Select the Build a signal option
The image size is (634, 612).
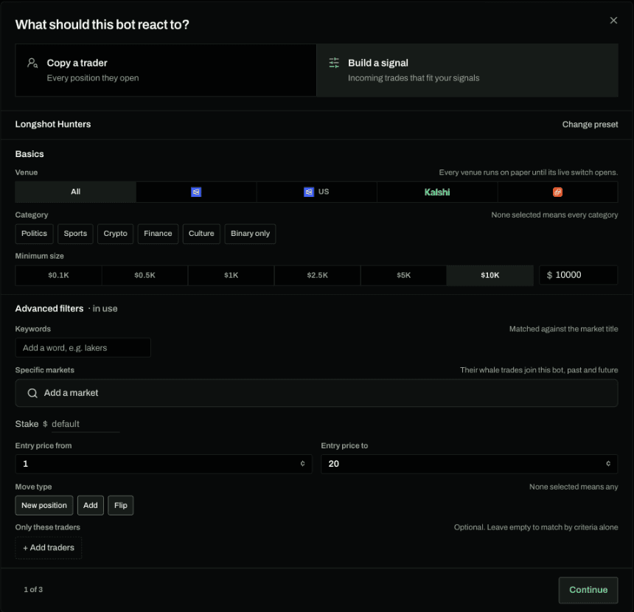[x=467, y=70]
